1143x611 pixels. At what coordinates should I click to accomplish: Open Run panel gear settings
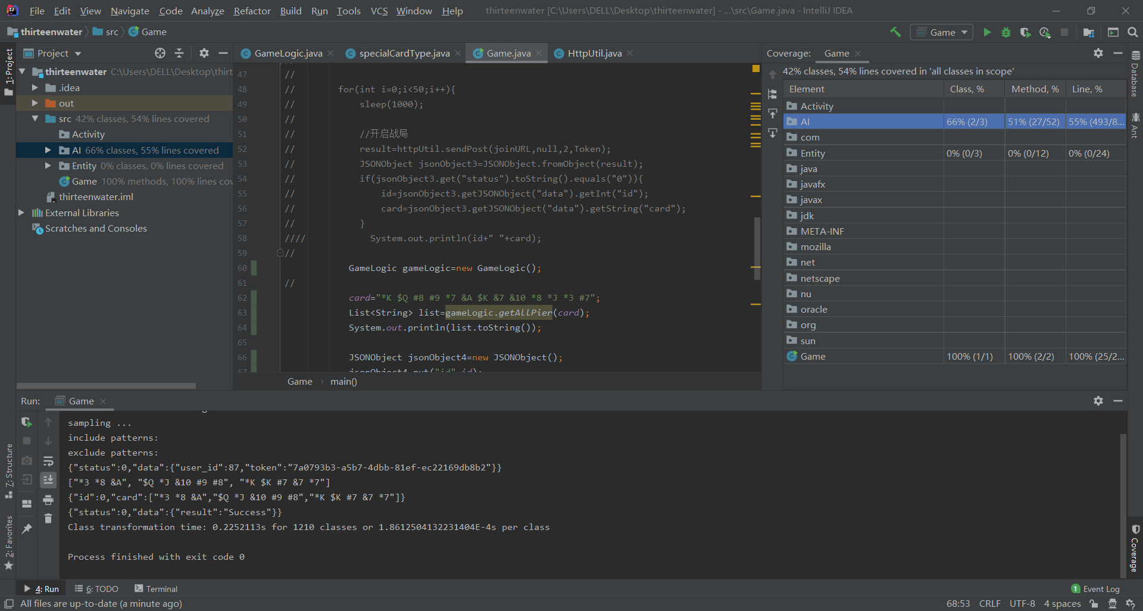tap(1098, 401)
